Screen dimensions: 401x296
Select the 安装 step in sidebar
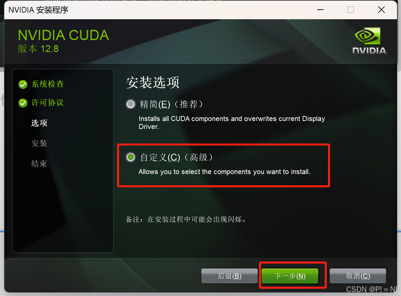coord(39,143)
